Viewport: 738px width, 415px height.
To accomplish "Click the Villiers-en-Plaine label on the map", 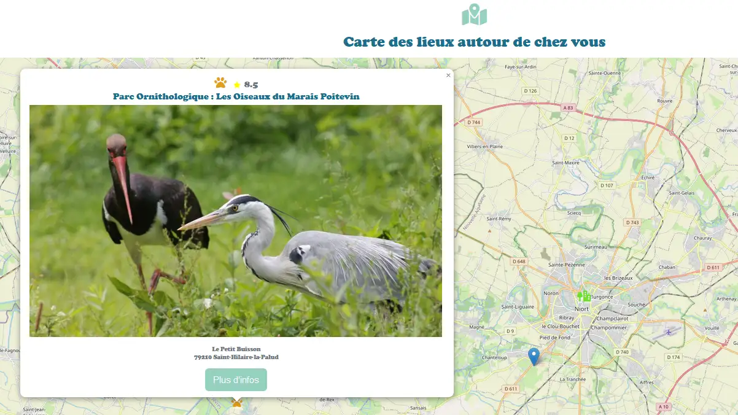I will pyautogui.click(x=484, y=147).
